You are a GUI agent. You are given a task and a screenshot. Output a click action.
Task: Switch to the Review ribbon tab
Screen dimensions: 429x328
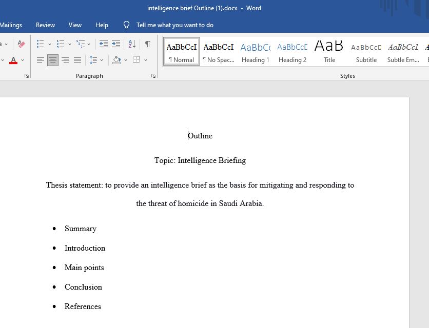(x=45, y=25)
